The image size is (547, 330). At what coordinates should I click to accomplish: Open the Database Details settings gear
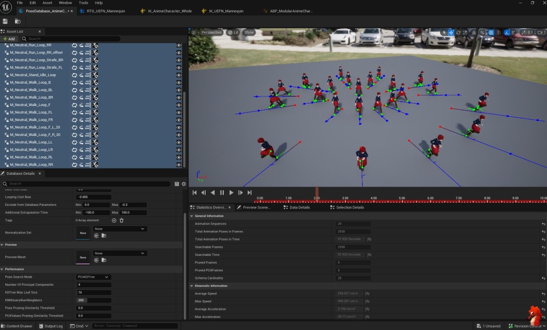tap(183, 184)
